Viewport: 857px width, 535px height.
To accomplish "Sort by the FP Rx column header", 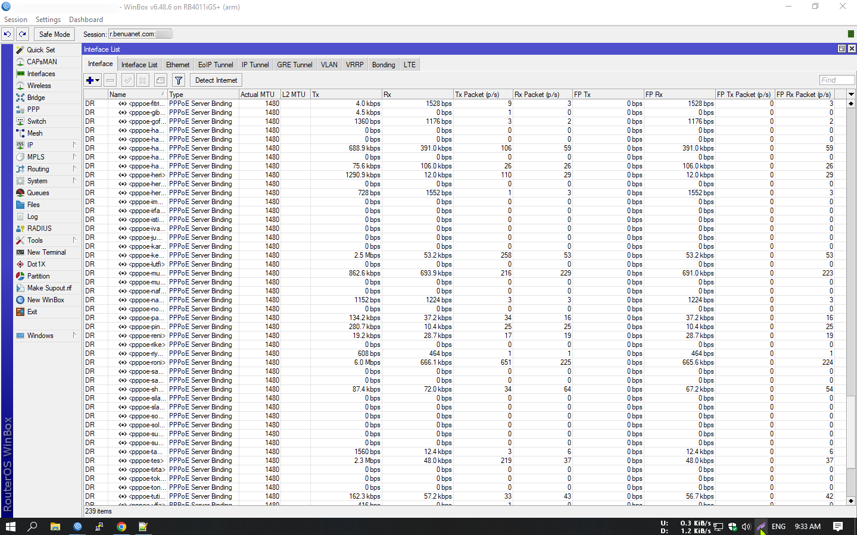I will (680, 95).
